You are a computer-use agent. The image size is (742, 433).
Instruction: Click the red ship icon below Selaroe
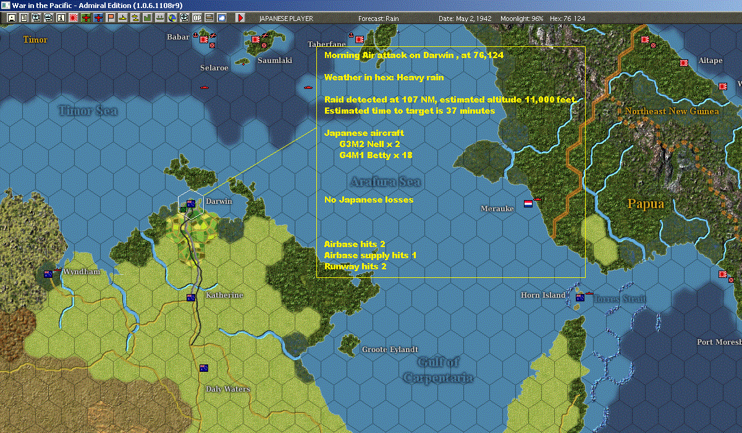(x=205, y=86)
